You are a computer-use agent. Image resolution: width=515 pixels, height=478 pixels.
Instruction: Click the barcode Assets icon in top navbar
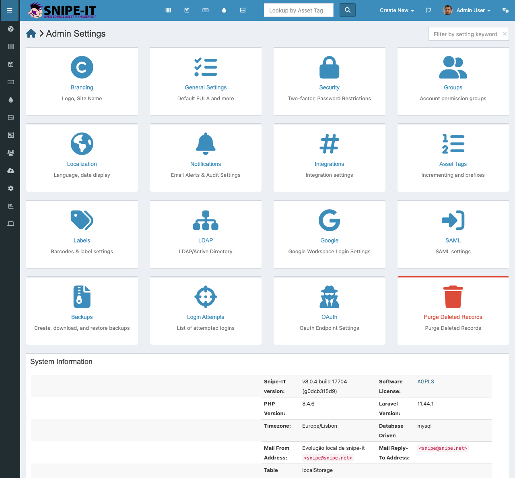point(168,10)
